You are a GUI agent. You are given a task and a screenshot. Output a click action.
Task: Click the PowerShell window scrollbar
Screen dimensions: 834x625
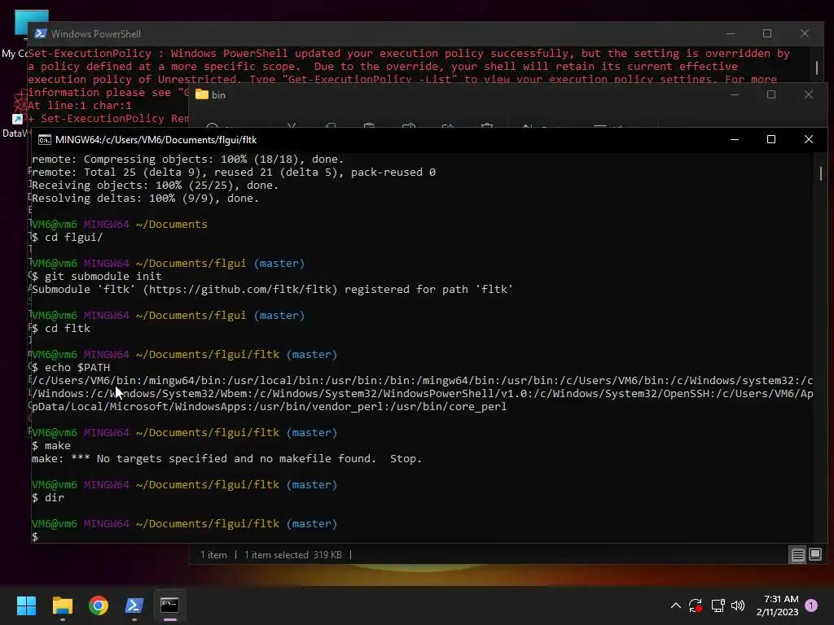point(817,68)
